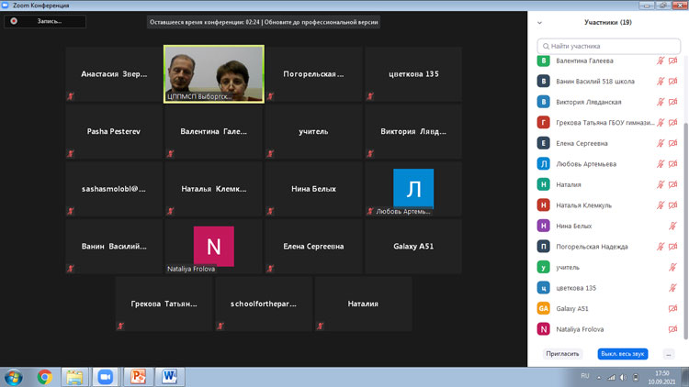Toggle the camera icon for Galaxy A51
Screen dimensions: 689x387
[x=672, y=308]
